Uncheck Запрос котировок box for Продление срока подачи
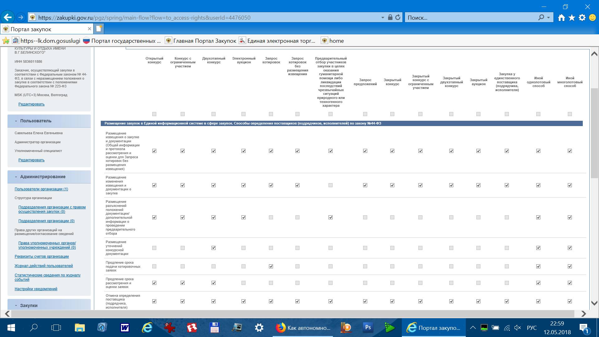 pos(271,266)
